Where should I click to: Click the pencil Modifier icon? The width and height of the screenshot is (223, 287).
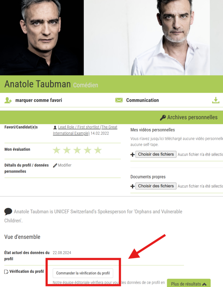click(x=55, y=165)
